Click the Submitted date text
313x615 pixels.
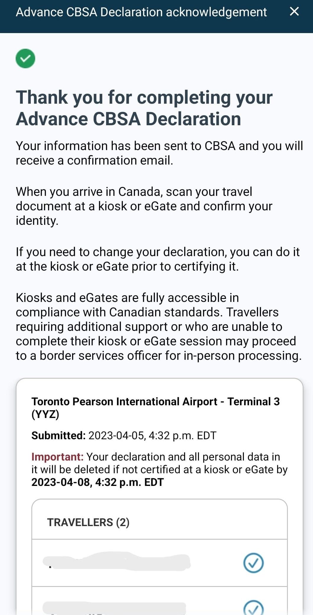point(123,435)
